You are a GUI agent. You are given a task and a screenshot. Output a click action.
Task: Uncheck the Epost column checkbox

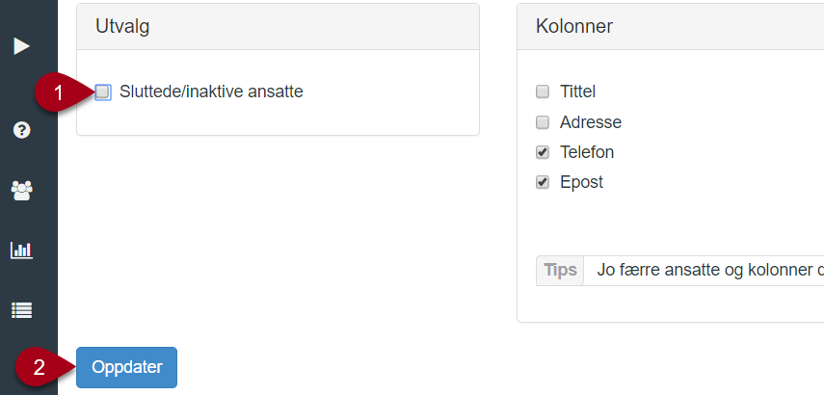click(543, 182)
